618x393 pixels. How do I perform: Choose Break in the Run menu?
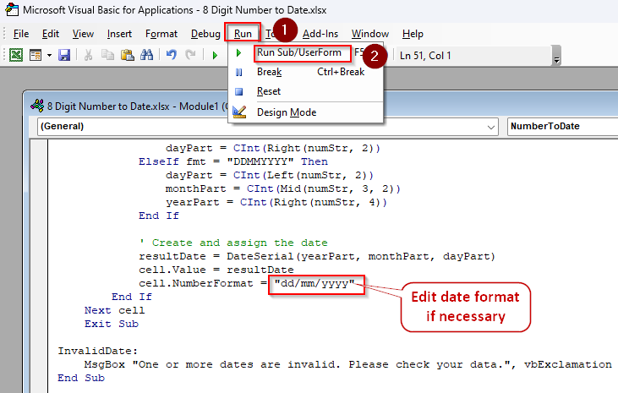coord(305,72)
